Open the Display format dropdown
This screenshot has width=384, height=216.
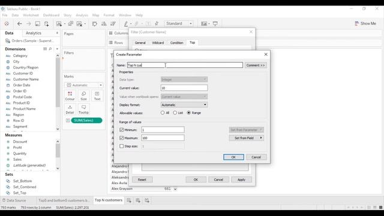coord(184,105)
